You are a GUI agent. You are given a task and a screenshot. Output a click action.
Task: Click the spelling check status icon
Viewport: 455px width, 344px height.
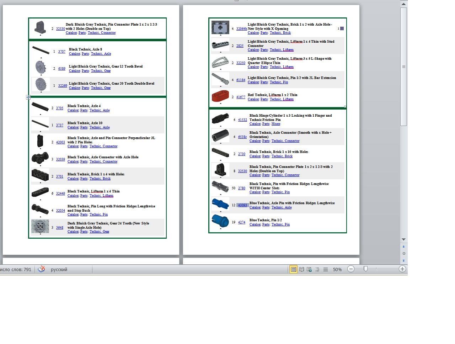click(42, 269)
